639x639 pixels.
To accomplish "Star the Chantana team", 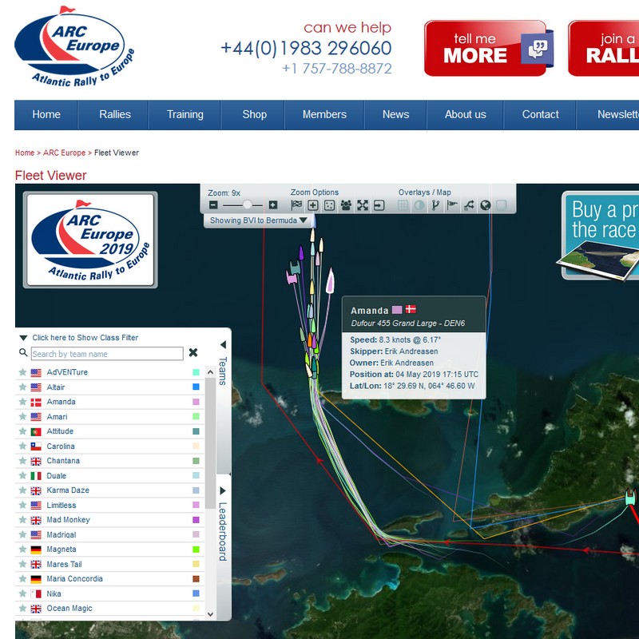I will tap(23, 461).
